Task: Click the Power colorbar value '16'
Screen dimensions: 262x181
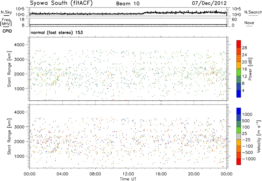Action: (244, 69)
